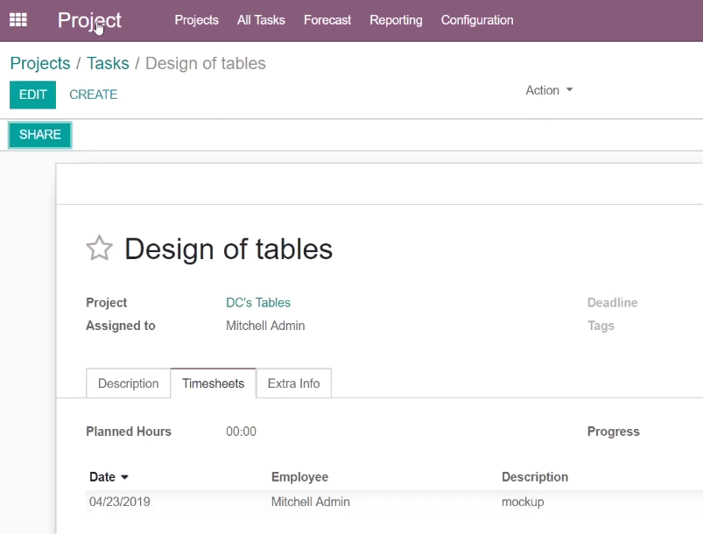Open the Projects menu item
This screenshot has width=703, height=534.
coord(196,20)
